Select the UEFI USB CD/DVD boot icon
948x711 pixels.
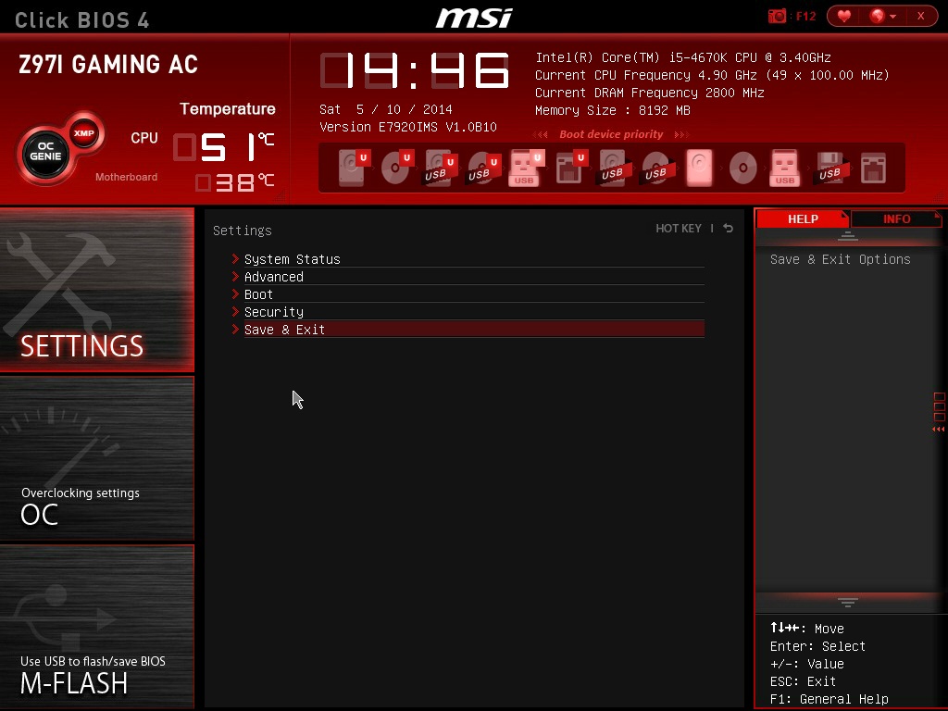point(483,168)
